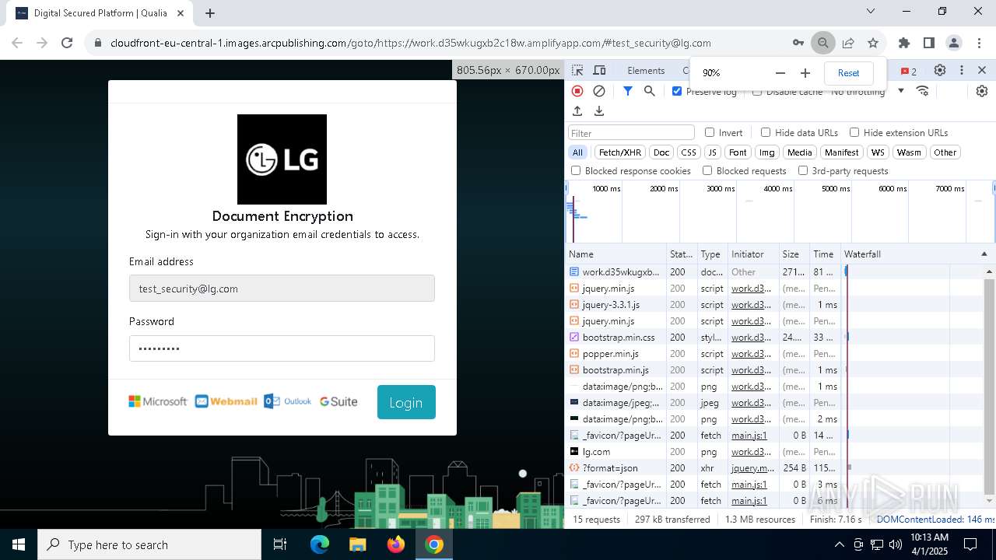Bookmark this page with the star

click(873, 43)
